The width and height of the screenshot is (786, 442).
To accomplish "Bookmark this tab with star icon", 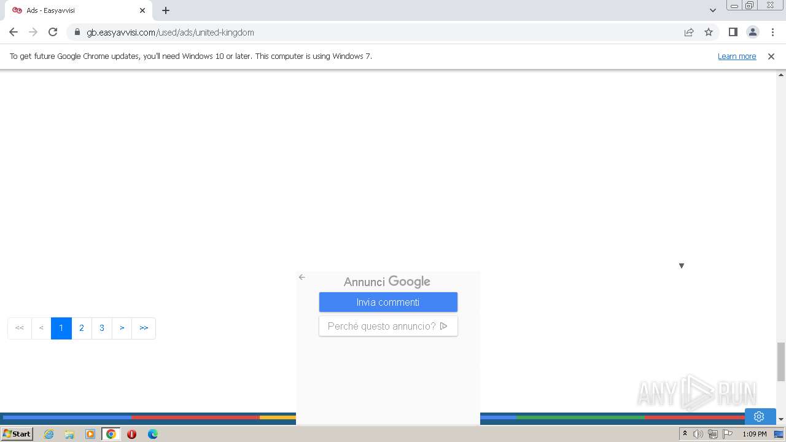I will [709, 32].
